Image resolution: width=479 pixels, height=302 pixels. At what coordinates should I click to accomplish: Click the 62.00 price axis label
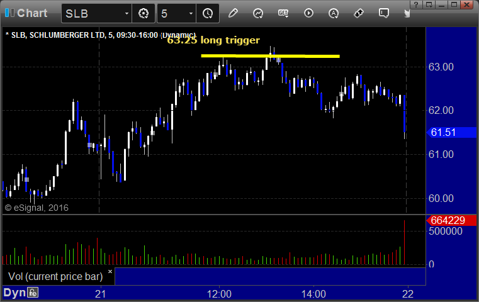(441, 110)
